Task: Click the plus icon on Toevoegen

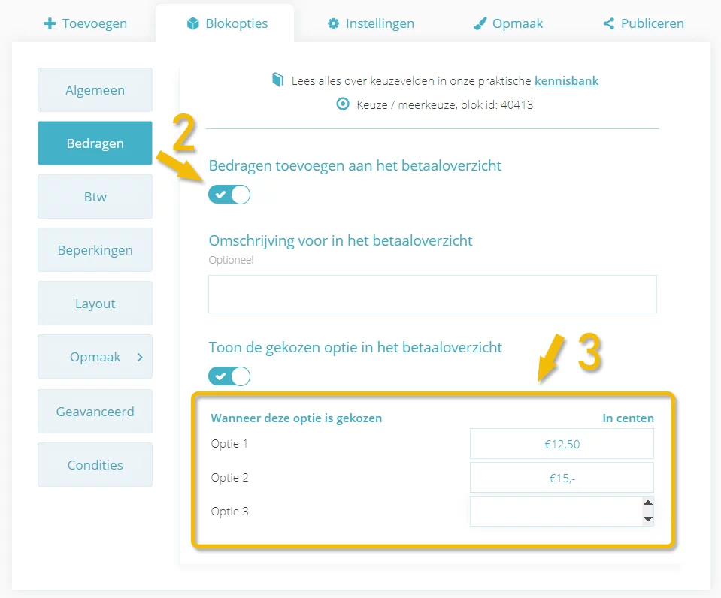Action: pos(50,23)
